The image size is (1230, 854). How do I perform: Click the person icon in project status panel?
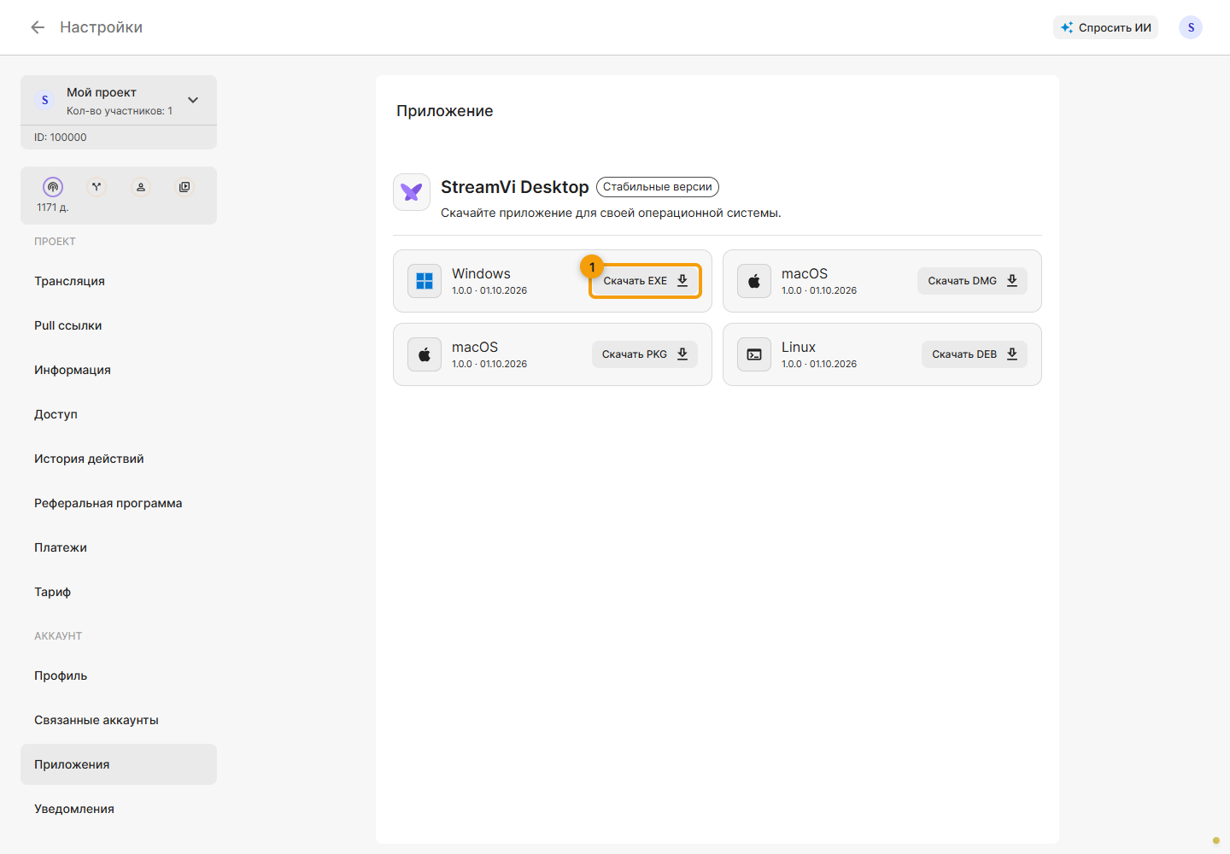(141, 187)
